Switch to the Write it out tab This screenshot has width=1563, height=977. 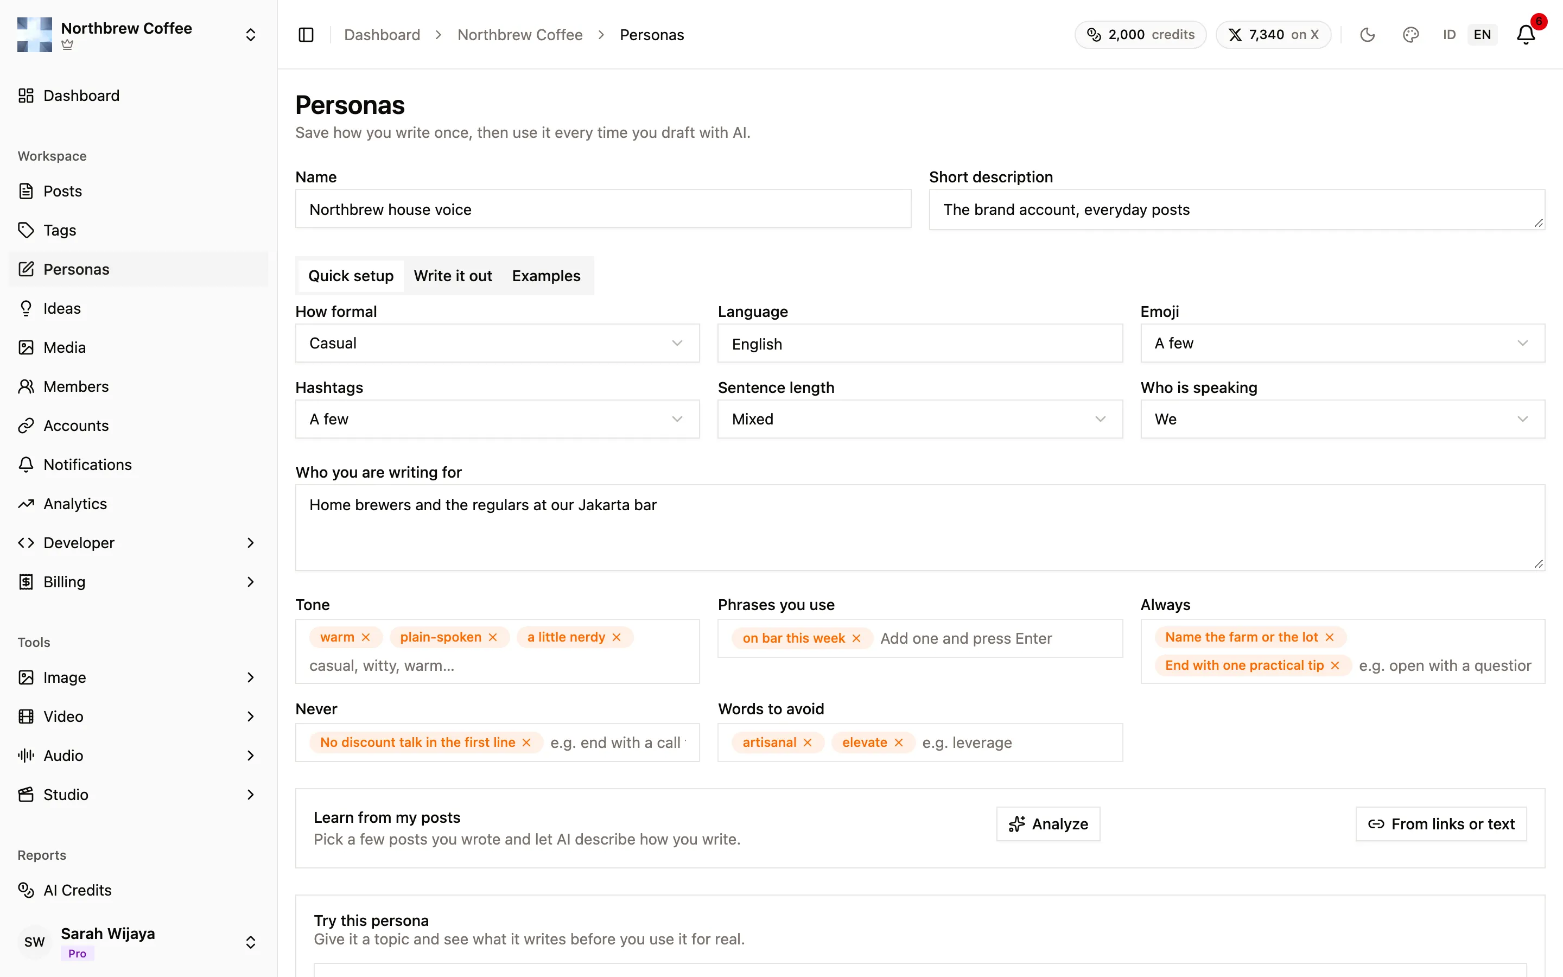pos(453,276)
